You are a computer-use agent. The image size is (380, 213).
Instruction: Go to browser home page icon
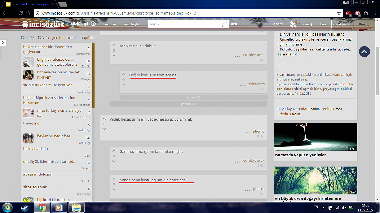[28, 13]
